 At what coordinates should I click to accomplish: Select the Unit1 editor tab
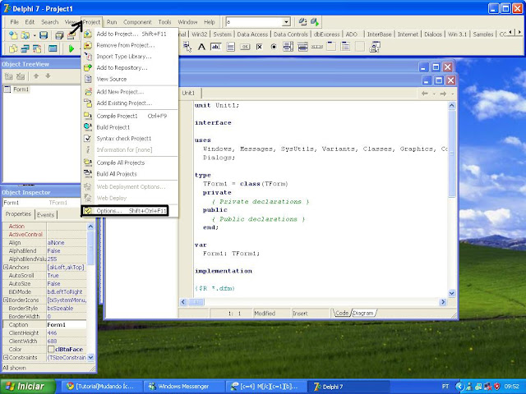coord(188,93)
